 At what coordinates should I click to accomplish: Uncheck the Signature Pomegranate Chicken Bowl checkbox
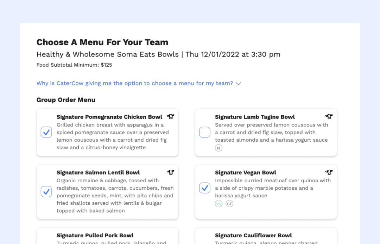(x=46, y=132)
